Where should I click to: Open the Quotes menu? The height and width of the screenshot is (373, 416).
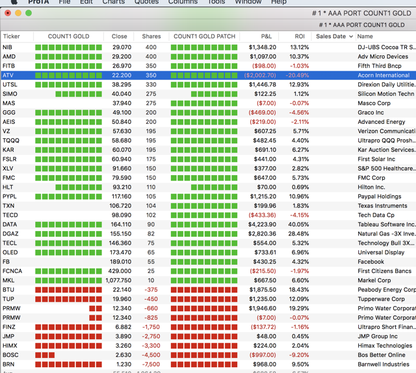click(x=146, y=1)
